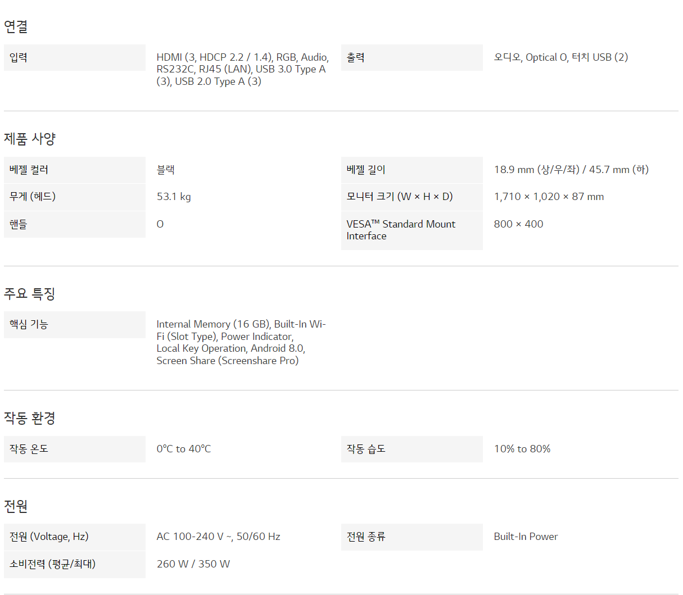The width and height of the screenshot is (683, 595).
Task: Click the 10% to 80% humidity value
Action: pos(522,449)
